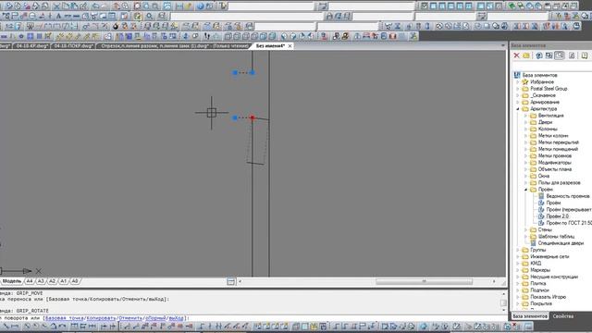The height and width of the screenshot is (333, 592).
Task: Click the checkmark icon in the top-right toolbar
Action: click(x=425, y=6)
